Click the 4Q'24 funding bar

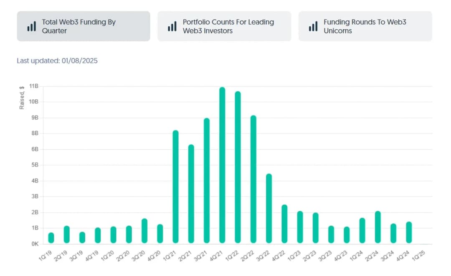(x=409, y=232)
